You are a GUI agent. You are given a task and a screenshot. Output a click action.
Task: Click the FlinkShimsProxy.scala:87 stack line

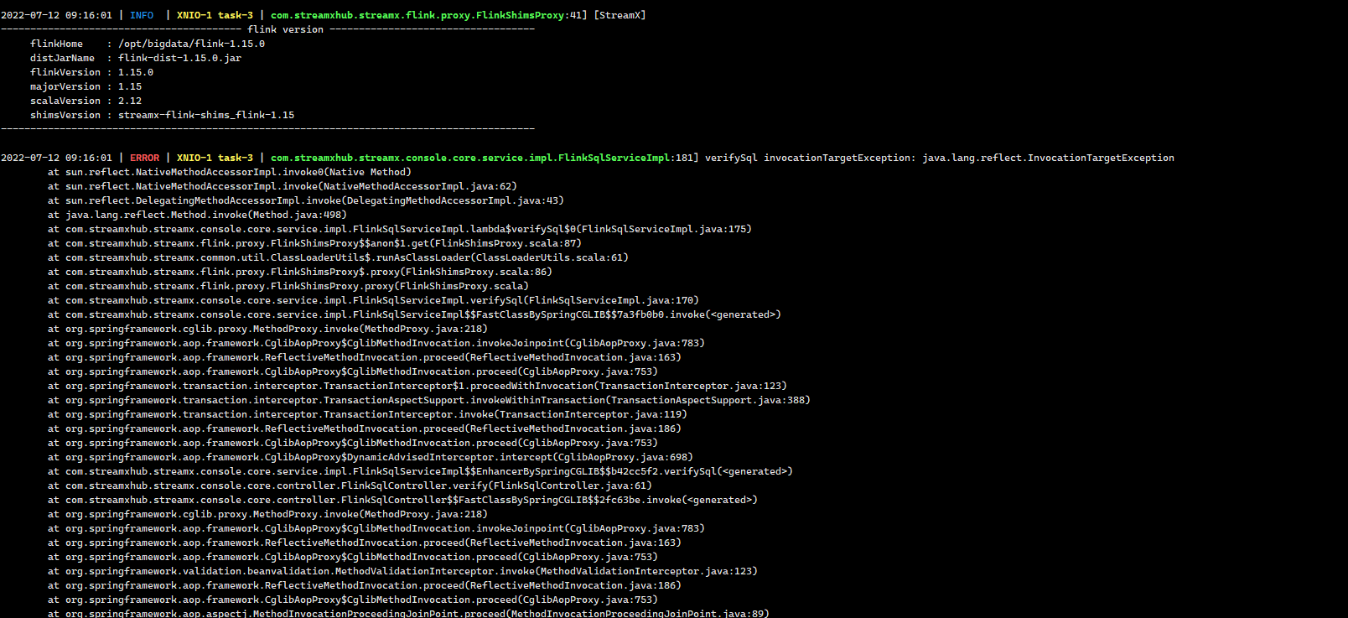314,243
